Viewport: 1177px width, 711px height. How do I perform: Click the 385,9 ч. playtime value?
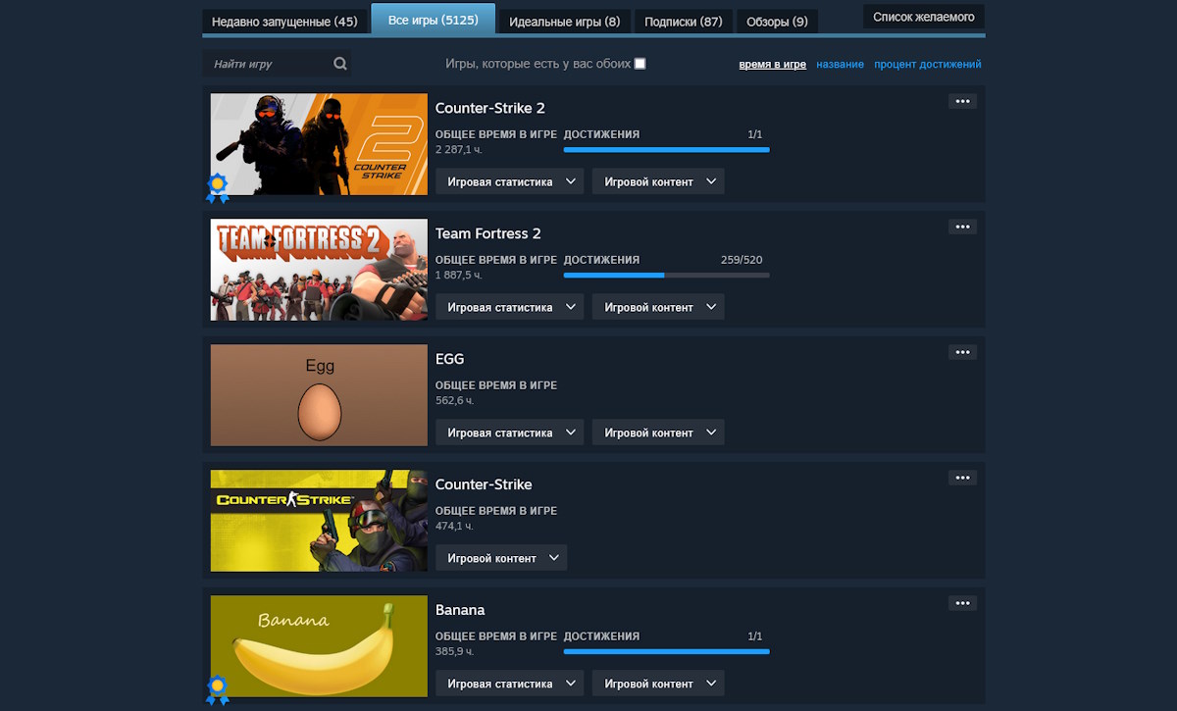click(455, 652)
